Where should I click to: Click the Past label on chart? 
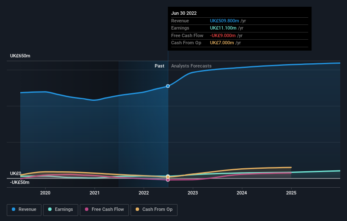[159, 66]
